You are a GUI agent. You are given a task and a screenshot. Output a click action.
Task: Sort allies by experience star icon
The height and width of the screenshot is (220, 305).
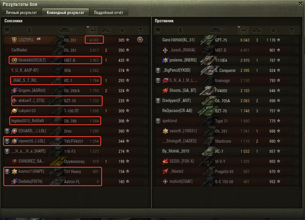point(122,30)
